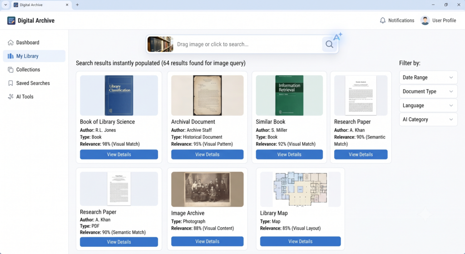Click title 'Similar Book'
Screen dimensions: 465x254
pos(271,122)
